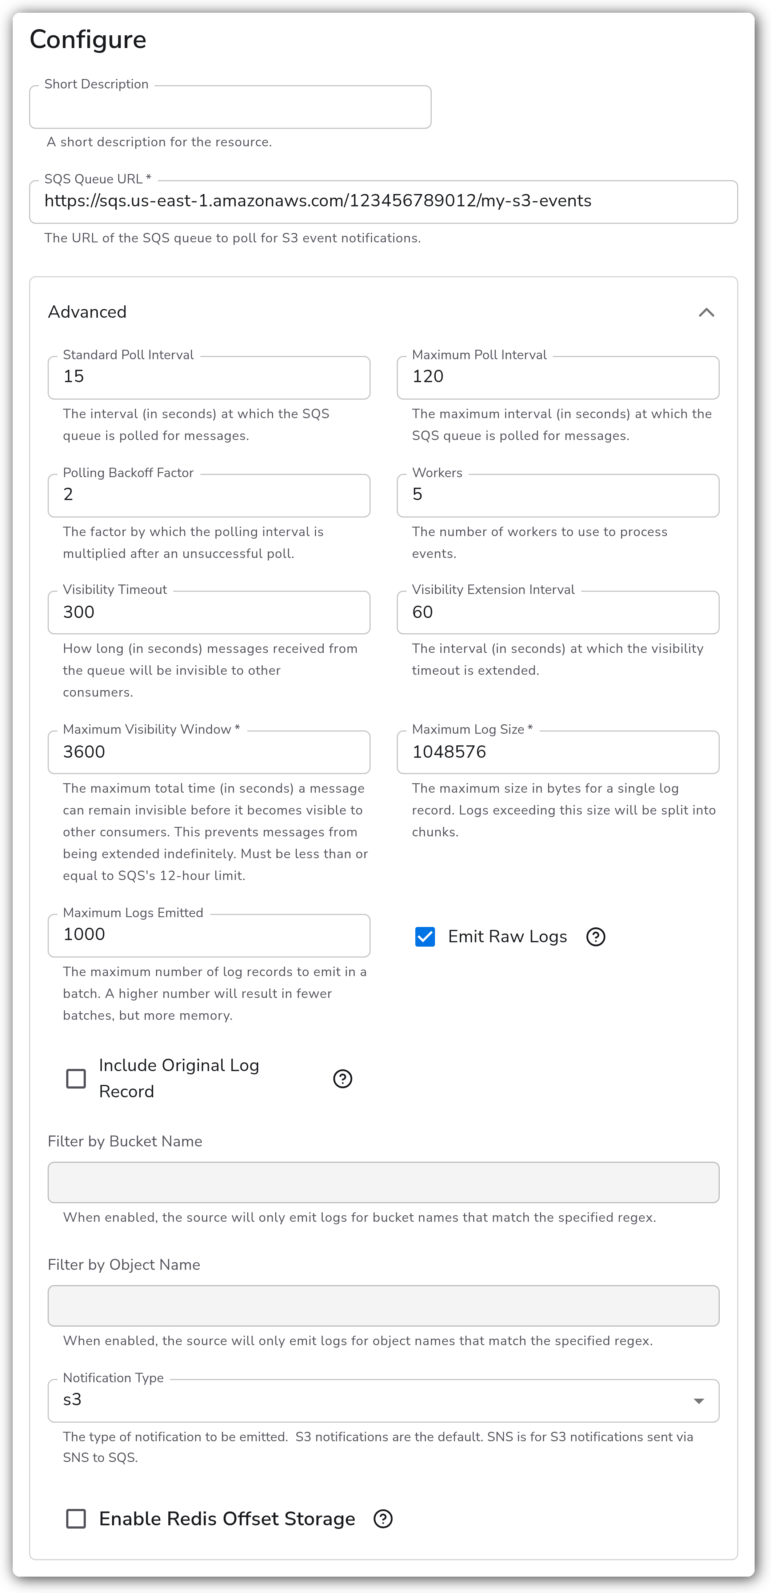
Task: Click the Visibility Timeout field
Action: pos(209,612)
